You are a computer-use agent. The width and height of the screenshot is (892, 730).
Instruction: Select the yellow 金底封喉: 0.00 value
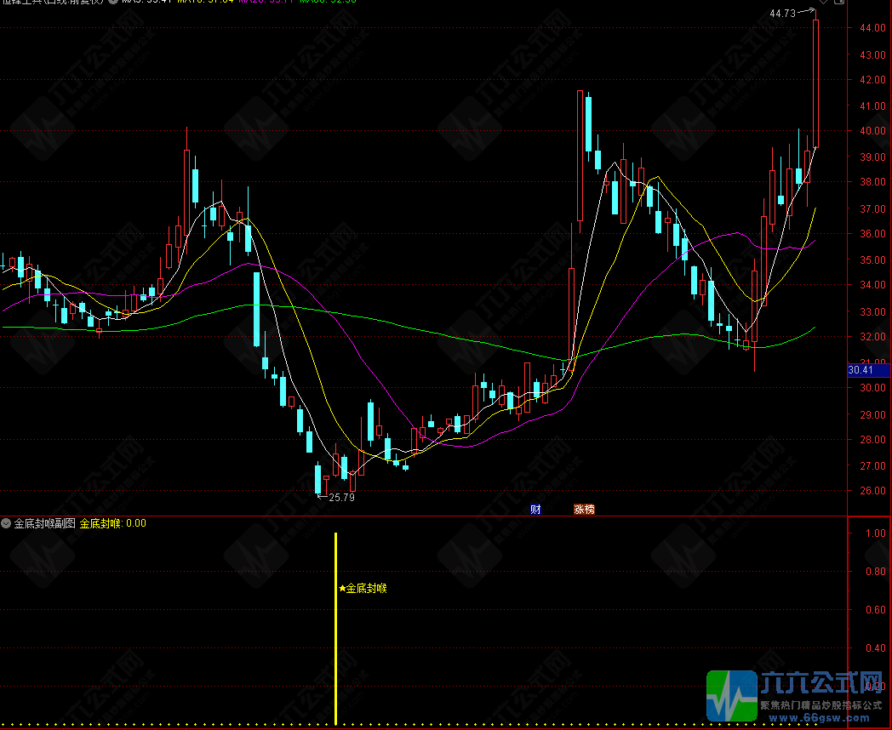(112, 523)
